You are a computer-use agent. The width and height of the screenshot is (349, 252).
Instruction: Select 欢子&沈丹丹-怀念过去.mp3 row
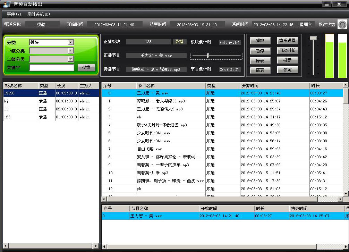[222, 125]
